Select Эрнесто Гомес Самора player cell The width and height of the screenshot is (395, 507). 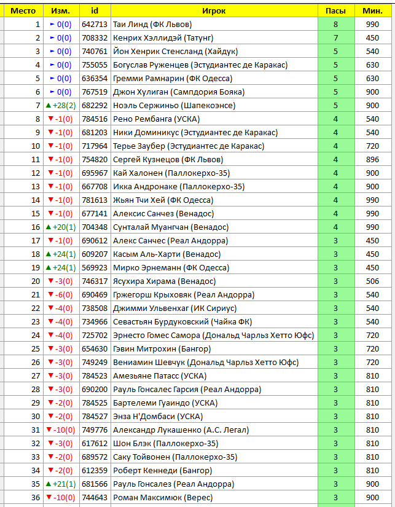pos(214,336)
